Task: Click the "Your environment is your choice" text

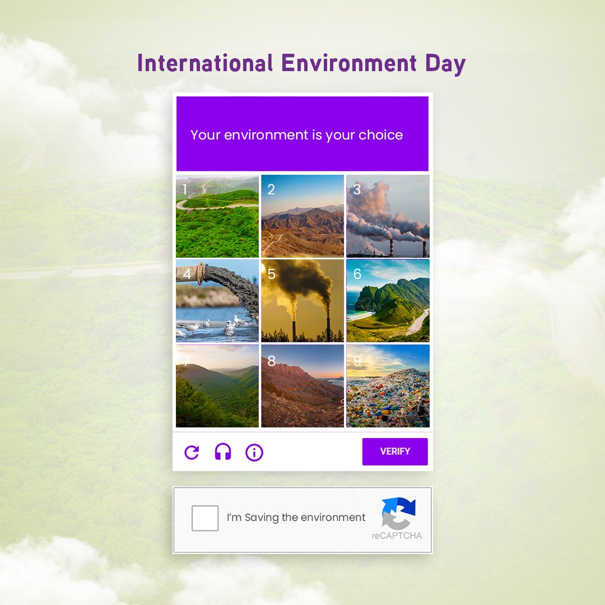Action: coord(297,135)
